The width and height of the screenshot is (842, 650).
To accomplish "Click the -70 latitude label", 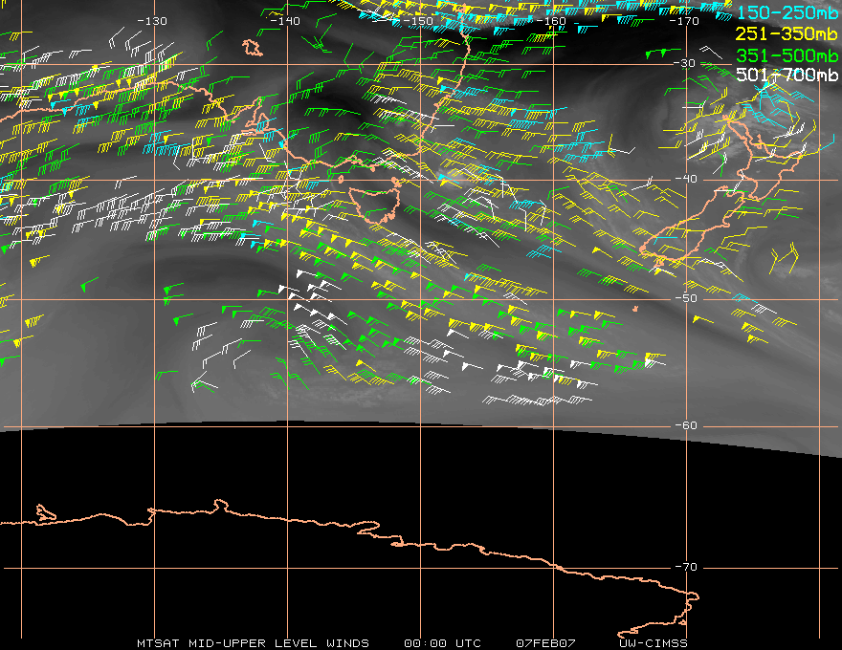I will (x=686, y=567).
